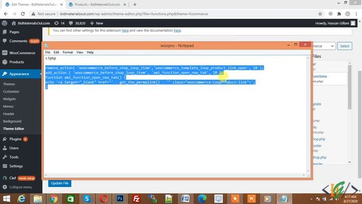Click the documentation 'here' link
Image resolution: width=362 pixels, height=204 pixels.
177,30
